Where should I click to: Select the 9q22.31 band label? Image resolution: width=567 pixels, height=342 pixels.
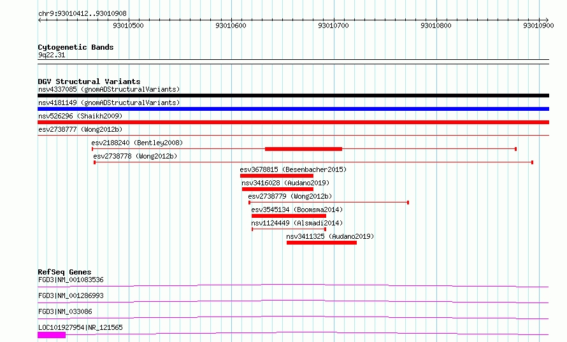52,55
